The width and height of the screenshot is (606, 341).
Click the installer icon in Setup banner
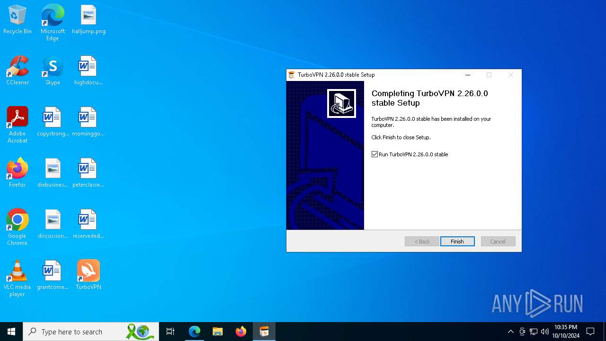pyautogui.click(x=341, y=103)
